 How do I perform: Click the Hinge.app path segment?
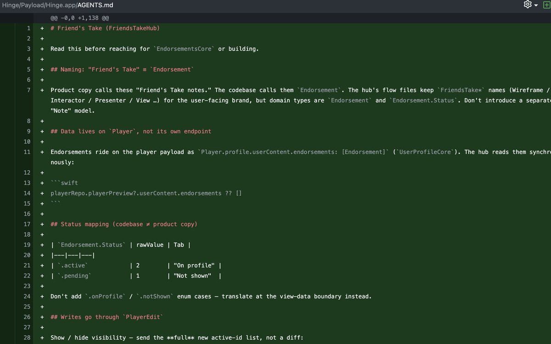[61, 6]
